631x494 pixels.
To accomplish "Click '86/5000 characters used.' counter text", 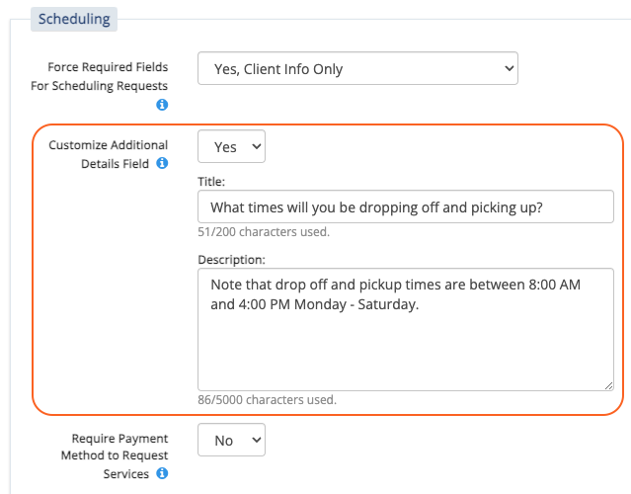I will coord(268,400).
